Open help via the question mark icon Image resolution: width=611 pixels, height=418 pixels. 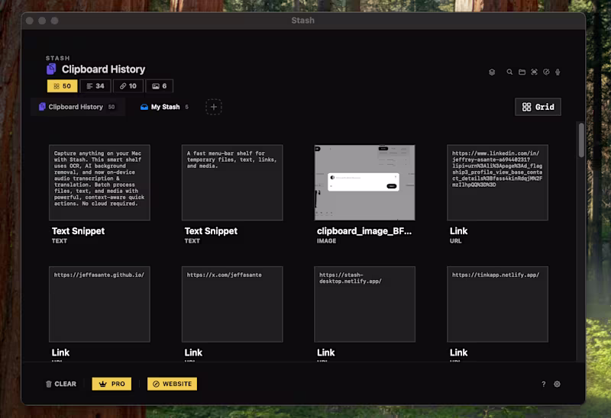(x=544, y=384)
